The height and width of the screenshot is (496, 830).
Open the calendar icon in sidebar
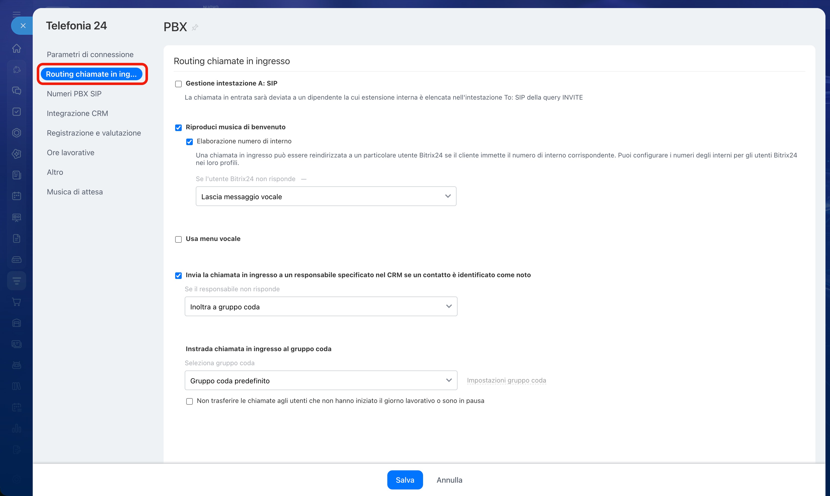[16, 196]
